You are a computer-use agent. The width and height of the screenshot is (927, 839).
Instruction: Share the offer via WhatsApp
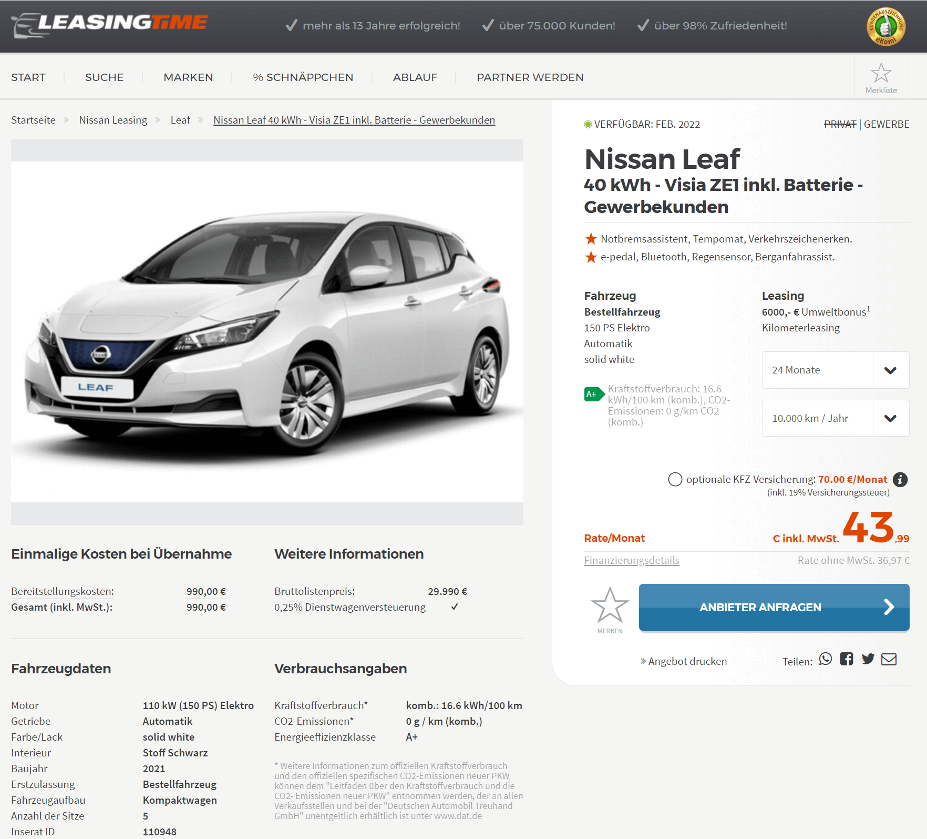[x=826, y=659]
